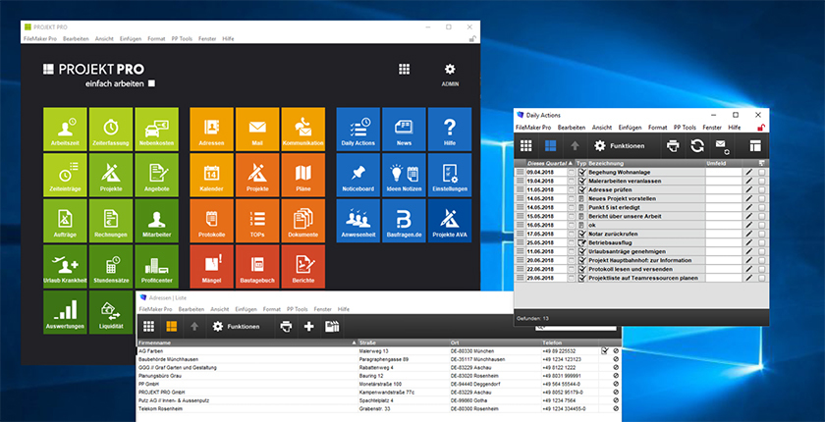Toggle the red lock icon in Daily Actions
The image size is (825, 422).
tap(761, 128)
